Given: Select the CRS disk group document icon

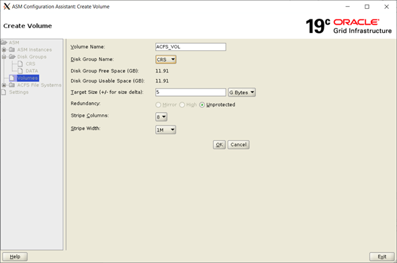Looking at the screenshot, I should [20, 64].
